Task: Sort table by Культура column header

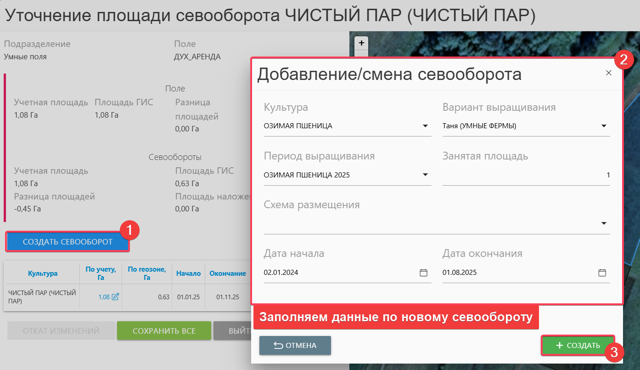Action: (x=43, y=273)
